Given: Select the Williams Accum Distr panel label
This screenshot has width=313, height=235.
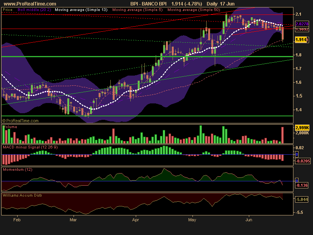Looking at the screenshot, I should (x=22, y=195).
